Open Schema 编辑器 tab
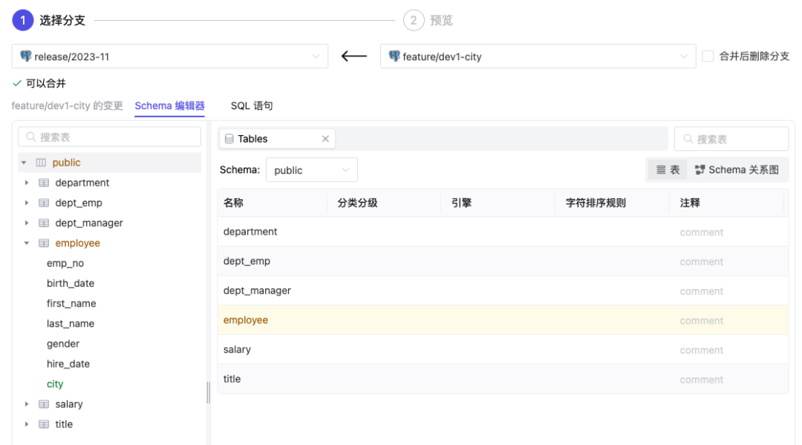This screenshot has width=802, height=445. [x=169, y=106]
